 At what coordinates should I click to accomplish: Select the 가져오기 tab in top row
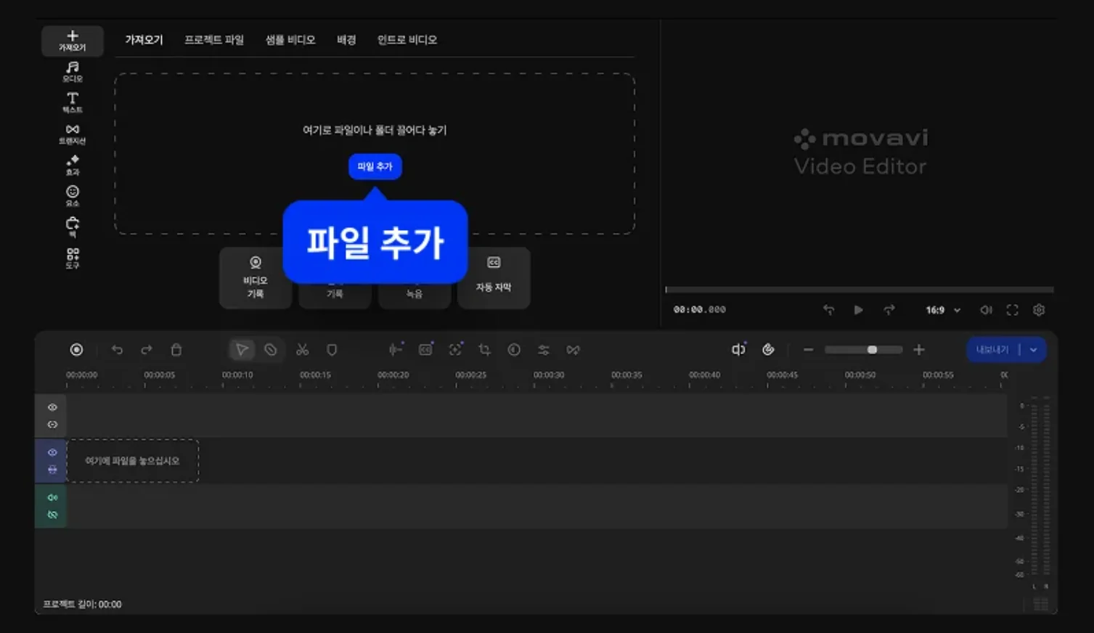(x=144, y=40)
